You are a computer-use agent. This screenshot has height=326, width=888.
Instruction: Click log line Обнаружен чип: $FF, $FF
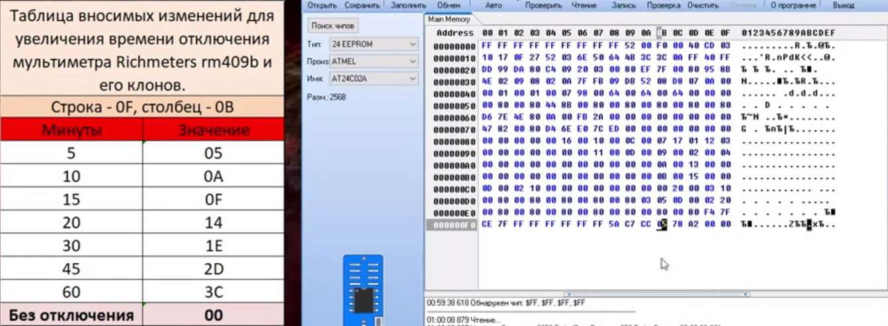pyautogui.click(x=506, y=303)
